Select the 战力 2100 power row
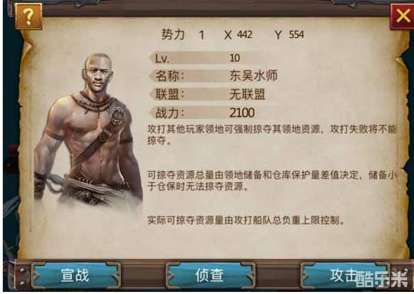The width and height of the screenshot is (414, 294). click(x=203, y=113)
